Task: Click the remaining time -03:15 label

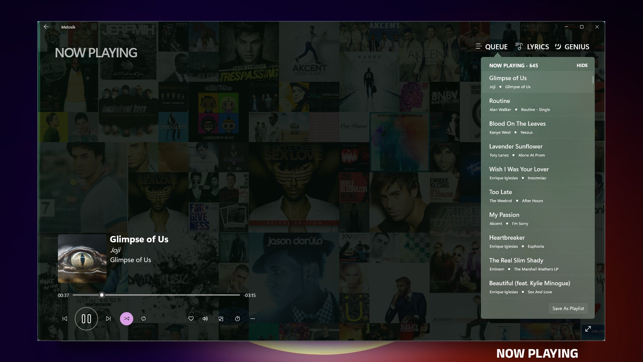Action: pos(250,295)
